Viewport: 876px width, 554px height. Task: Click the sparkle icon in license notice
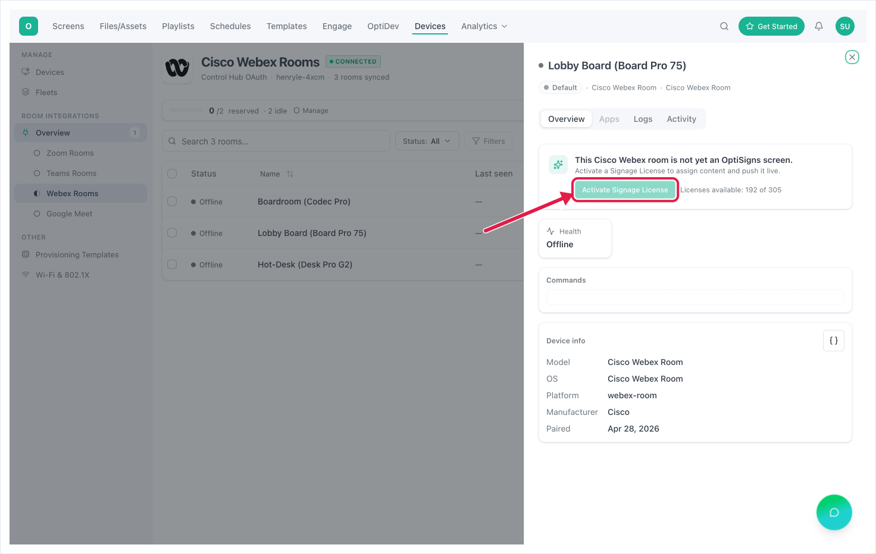coord(558,165)
